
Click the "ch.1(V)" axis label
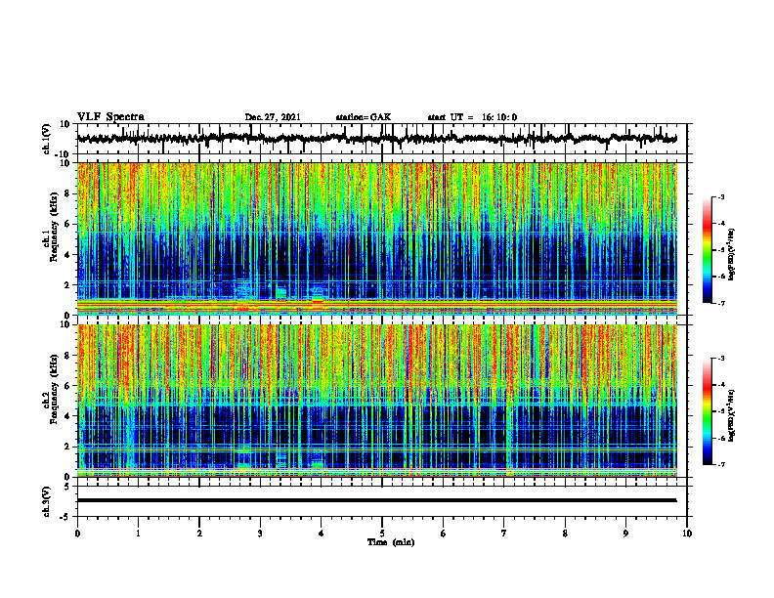(x=47, y=139)
